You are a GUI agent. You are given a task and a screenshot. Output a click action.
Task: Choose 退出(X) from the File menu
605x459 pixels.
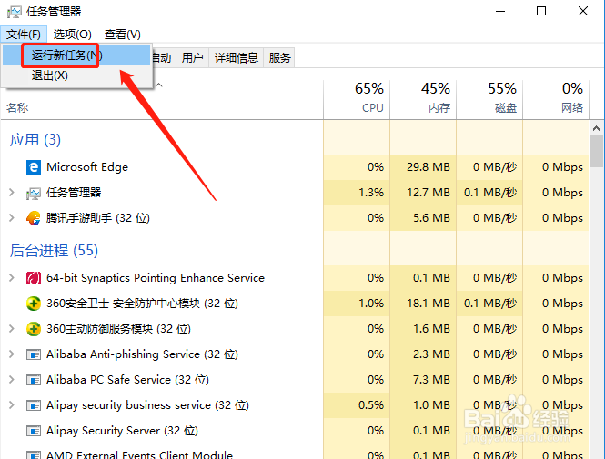[x=76, y=75]
